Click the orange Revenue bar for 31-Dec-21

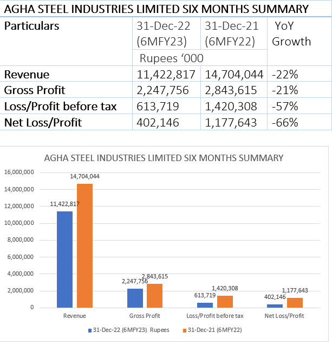coord(84,245)
